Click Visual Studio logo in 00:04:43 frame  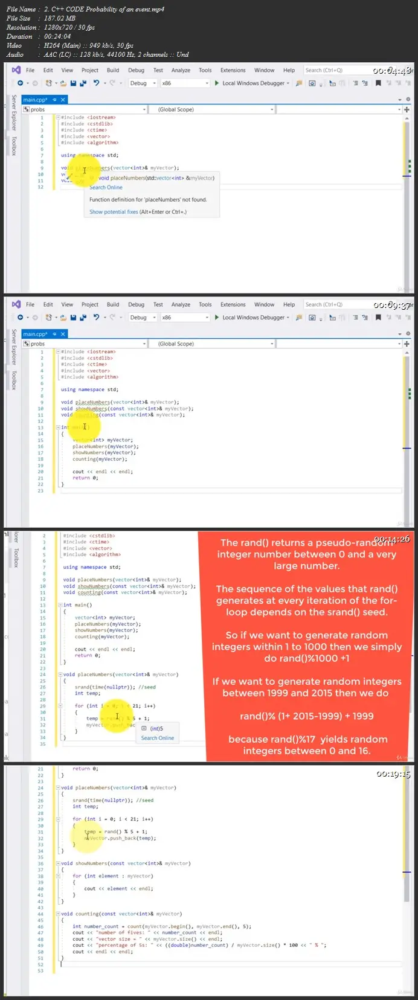[x=16, y=70]
